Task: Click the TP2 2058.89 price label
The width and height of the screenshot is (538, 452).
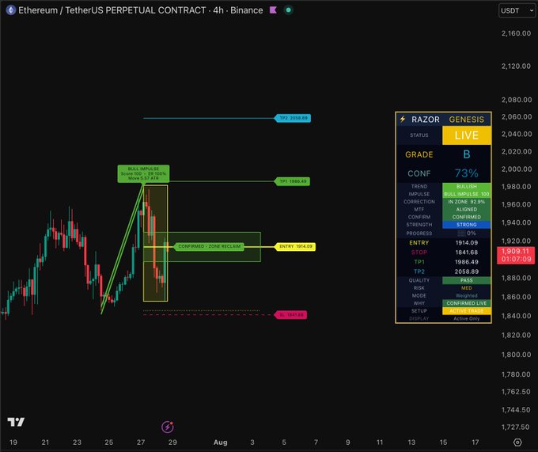Action: [293, 118]
